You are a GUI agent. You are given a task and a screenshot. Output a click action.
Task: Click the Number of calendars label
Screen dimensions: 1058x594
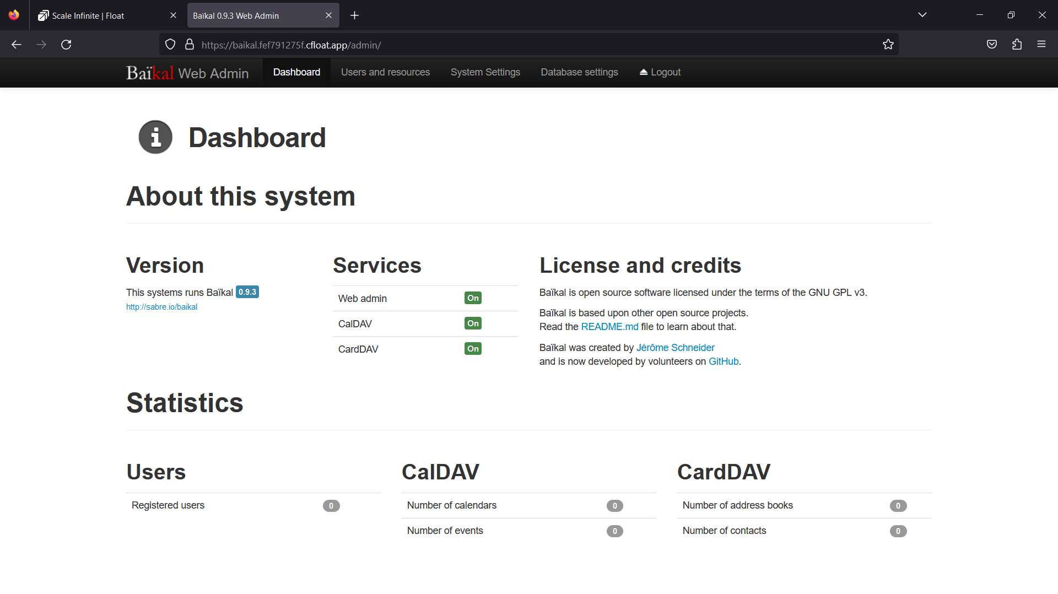(452, 505)
